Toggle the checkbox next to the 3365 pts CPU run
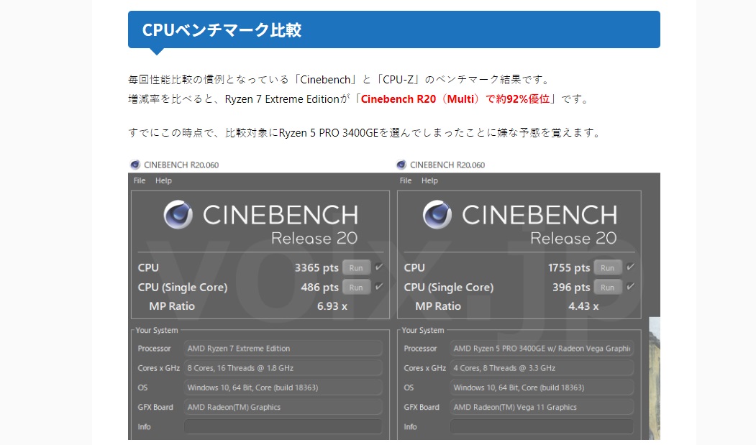 pyautogui.click(x=379, y=267)
